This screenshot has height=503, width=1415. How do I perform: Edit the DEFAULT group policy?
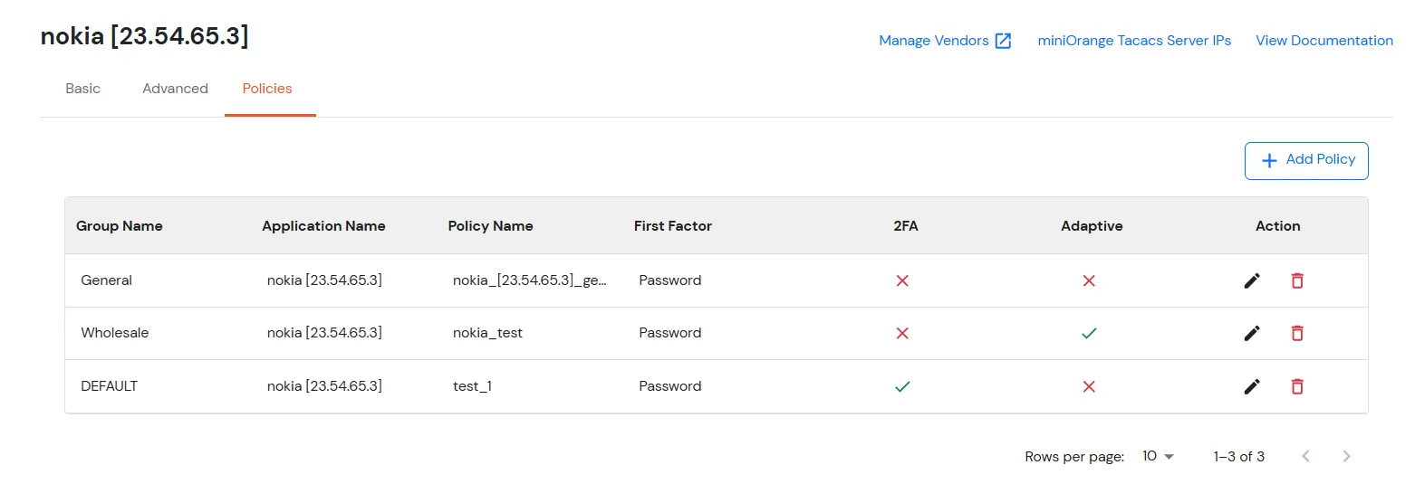tap(1252, 386)
